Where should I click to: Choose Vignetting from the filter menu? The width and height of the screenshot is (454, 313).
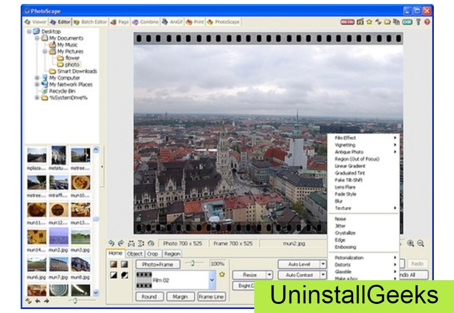point(364,145)
